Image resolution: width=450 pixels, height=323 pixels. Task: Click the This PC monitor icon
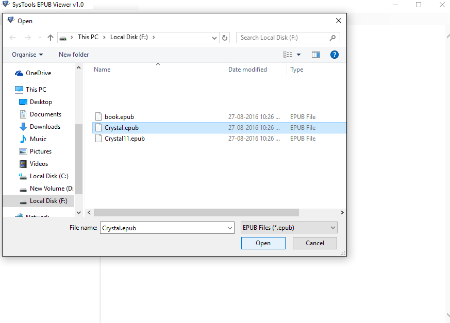pyautogui.click(x=19, y=90)
